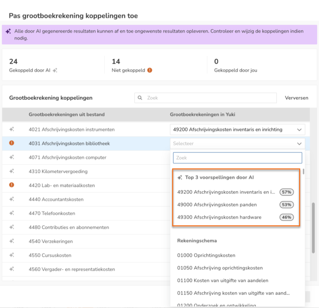This screenshot has width=319, height=308.
Task: Select the 4440 Accountantskosten row
Action: [56, 199]
